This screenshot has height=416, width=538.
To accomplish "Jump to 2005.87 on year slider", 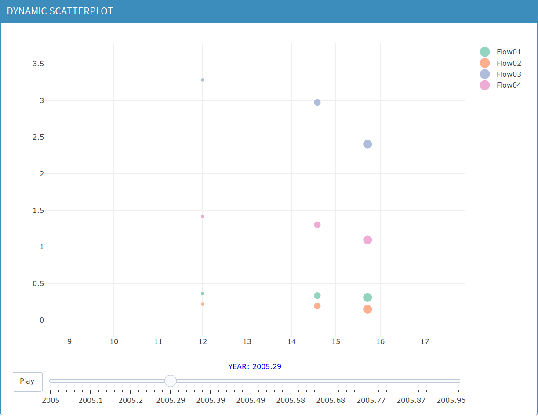I will point(411,400).
